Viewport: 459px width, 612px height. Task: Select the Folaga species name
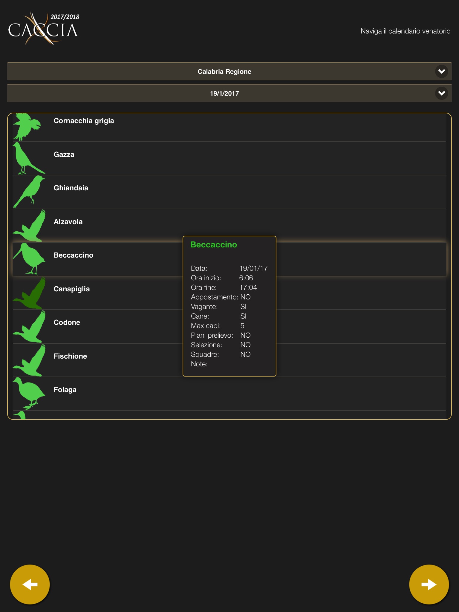click(x=65, y=390)
